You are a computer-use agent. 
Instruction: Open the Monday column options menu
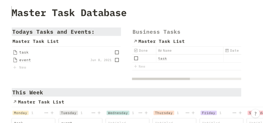click(x=46, y=113)
